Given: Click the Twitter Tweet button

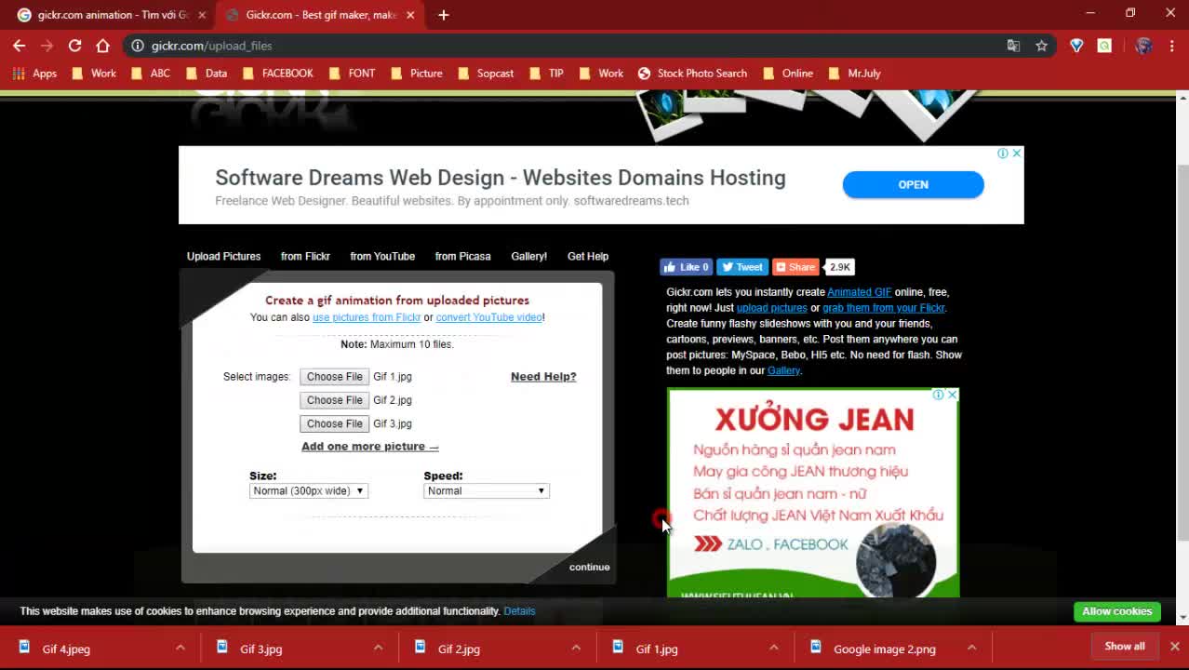Looking at the screenshot, I should [742, 267].
